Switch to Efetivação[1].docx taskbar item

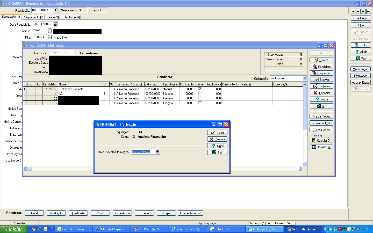click(x=264, y=229)
